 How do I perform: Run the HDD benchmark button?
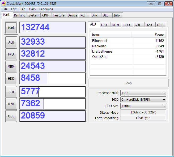(x=11, y=78)
